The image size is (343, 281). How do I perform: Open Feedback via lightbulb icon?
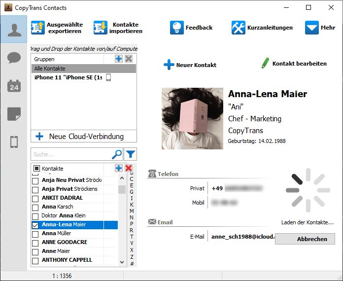(x=177, y=28)
